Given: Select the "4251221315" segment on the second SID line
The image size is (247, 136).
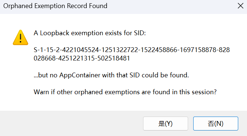Looking at the screenshot, I should [76, 58].
